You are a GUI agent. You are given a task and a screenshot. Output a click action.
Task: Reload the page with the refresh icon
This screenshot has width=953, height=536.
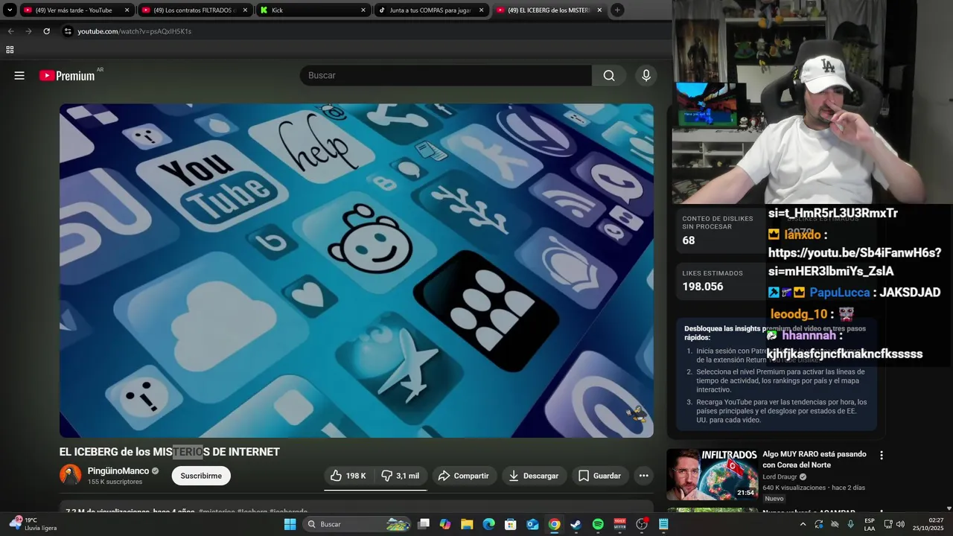coord(46,31)
